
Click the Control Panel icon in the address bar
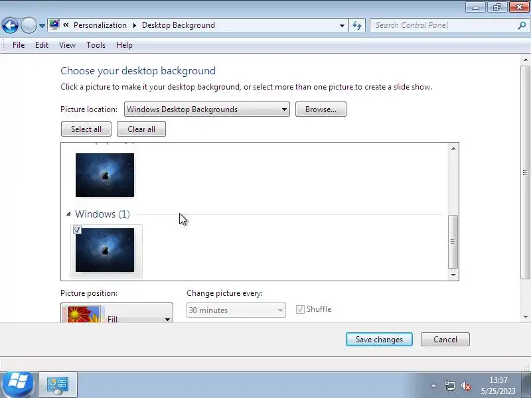tap(54, 25)
